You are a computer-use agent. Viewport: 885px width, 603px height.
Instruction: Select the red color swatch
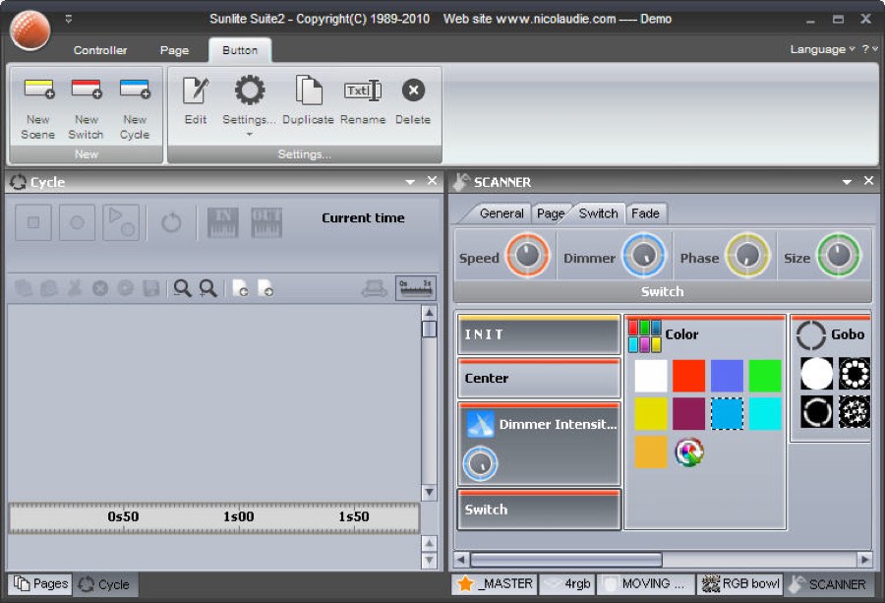(688, 376)
